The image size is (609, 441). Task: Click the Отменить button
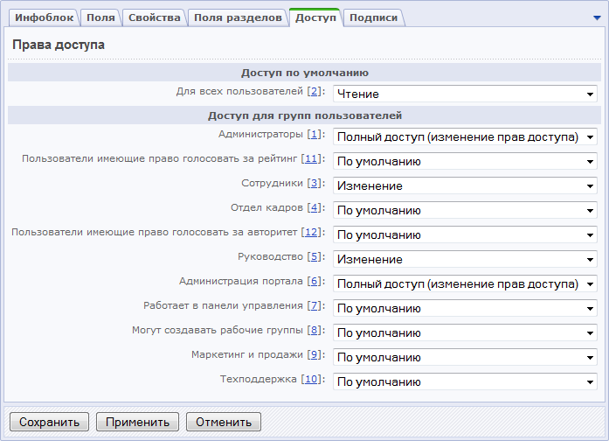[224, 422]
